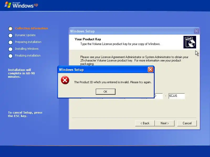Select the Dynamic Update step indicator

10,35
